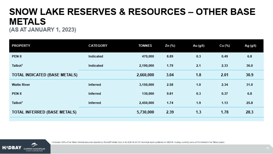This screenshot has height=154, width=273.
Task: Click the Cu (%) column header
Action: tap(225, 46)
